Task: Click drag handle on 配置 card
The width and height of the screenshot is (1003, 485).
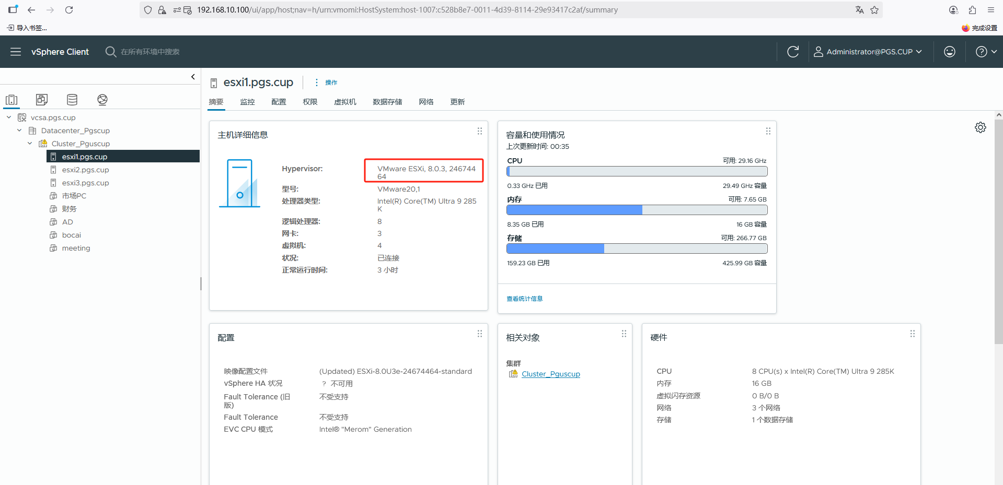Action: pos(479,334)
